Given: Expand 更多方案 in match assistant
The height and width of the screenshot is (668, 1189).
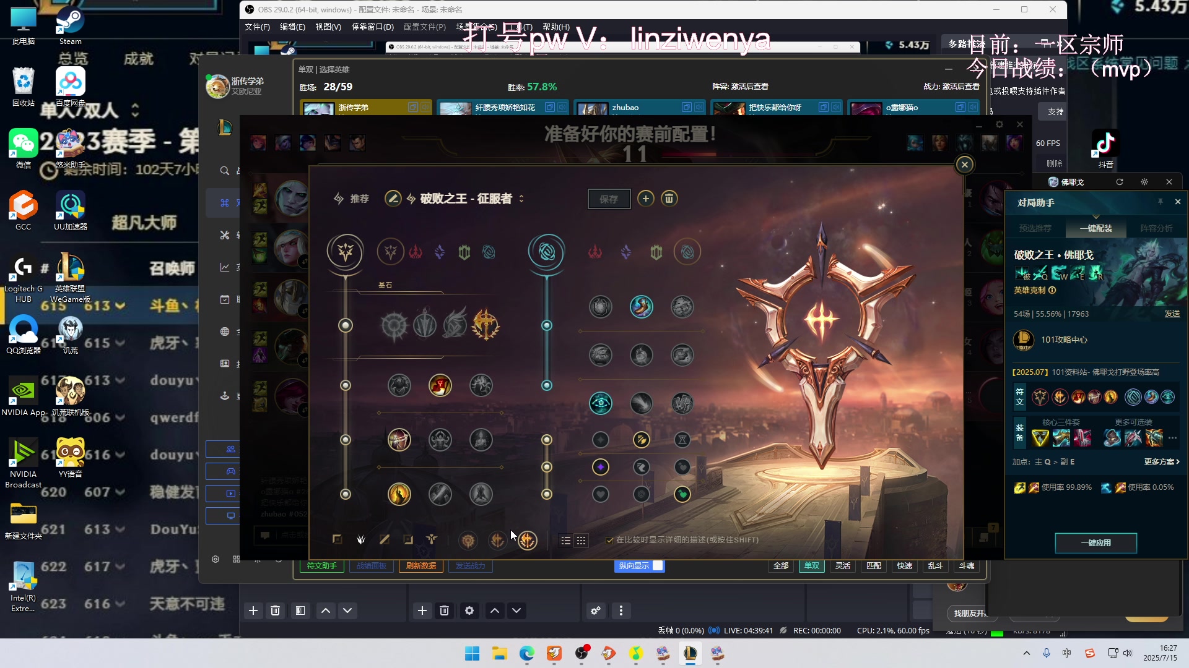Looking at the screenshot, I should (1162, 462).
